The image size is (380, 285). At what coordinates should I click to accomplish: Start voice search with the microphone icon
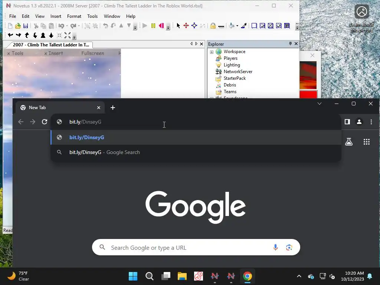coord(275,248)
